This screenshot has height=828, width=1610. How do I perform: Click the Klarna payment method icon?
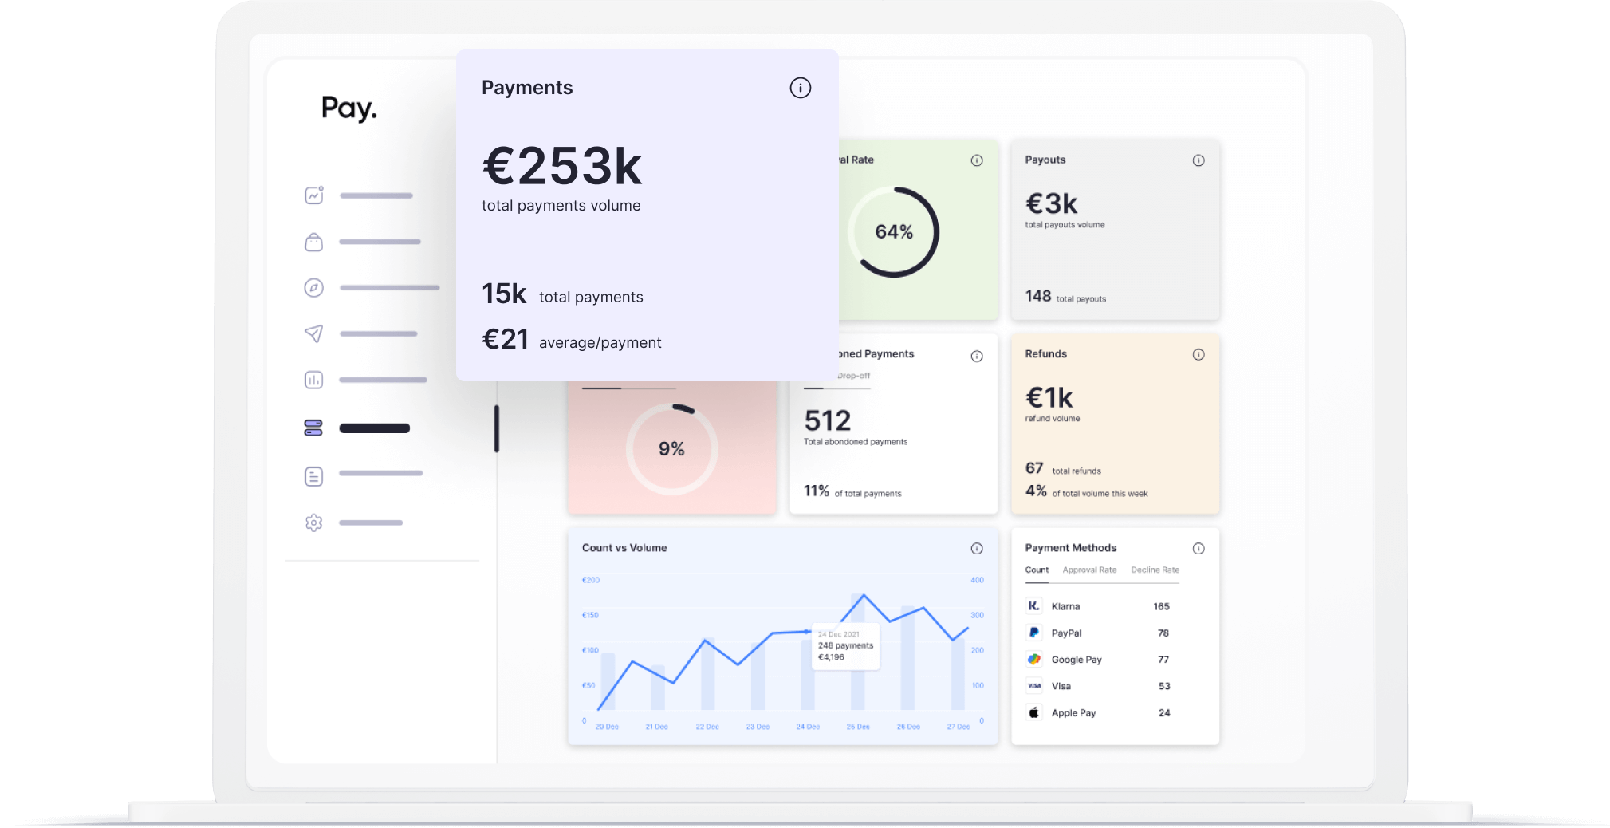tap(1034, 605)
